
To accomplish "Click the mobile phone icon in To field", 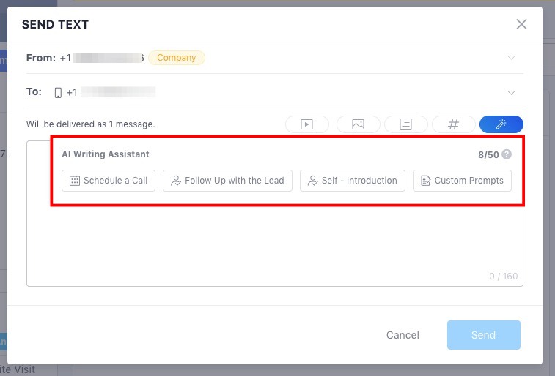I will click(x=58, y=92).
